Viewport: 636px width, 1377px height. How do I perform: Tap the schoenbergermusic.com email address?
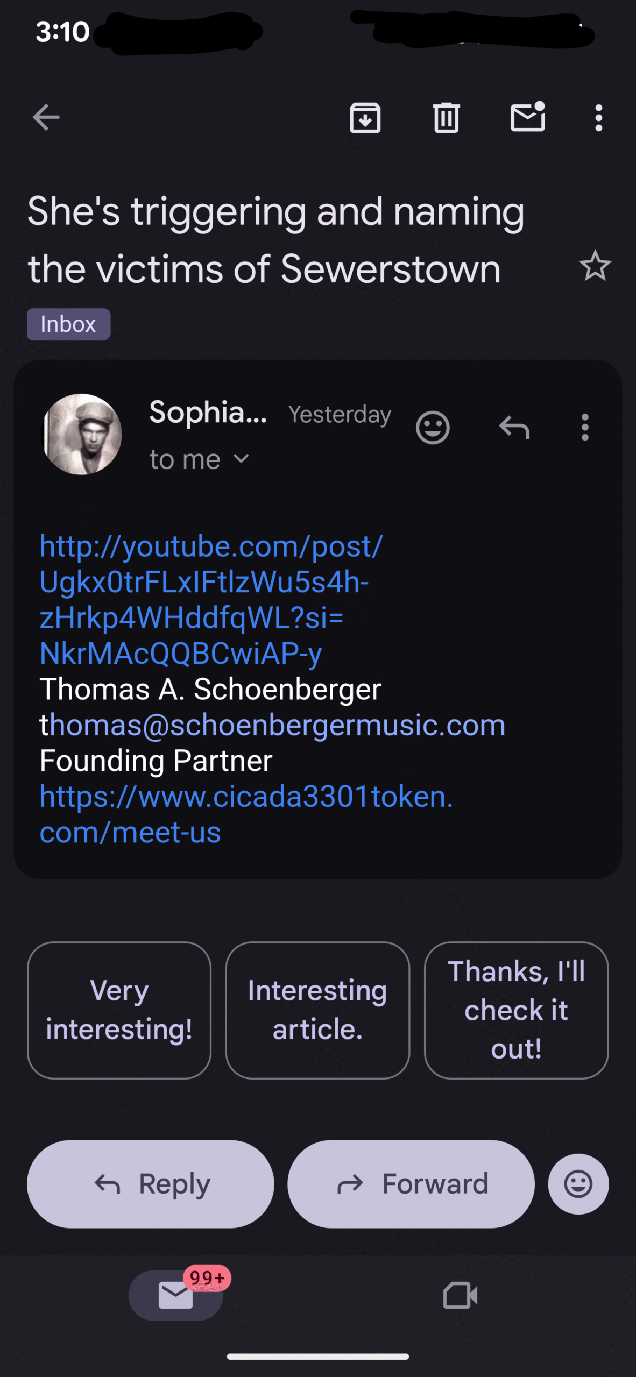click(x=280, y=725)
